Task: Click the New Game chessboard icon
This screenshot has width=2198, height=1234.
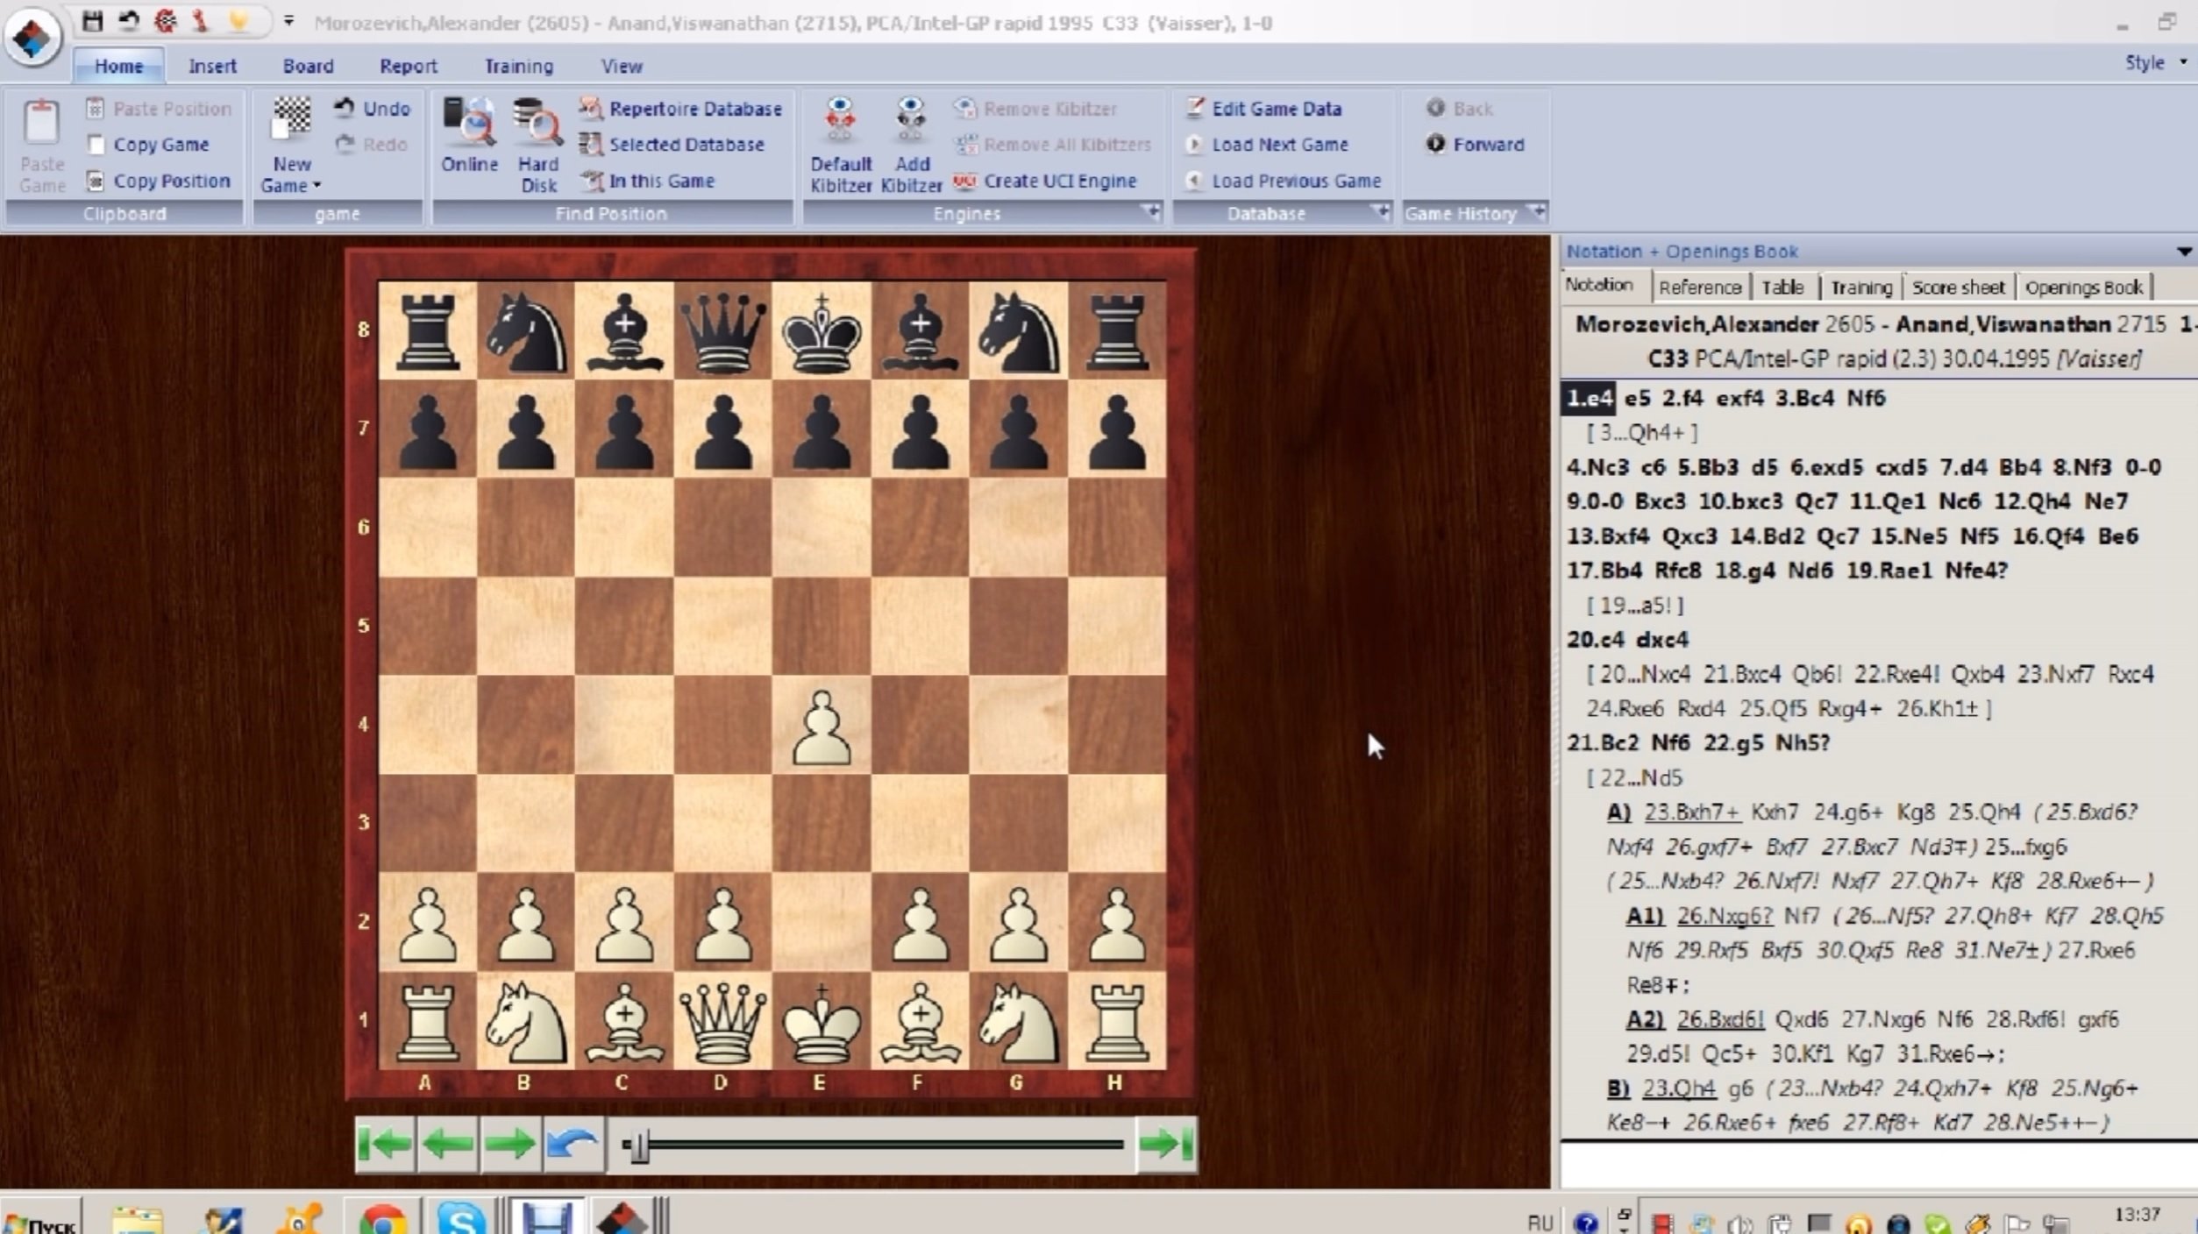Action: 291,120
